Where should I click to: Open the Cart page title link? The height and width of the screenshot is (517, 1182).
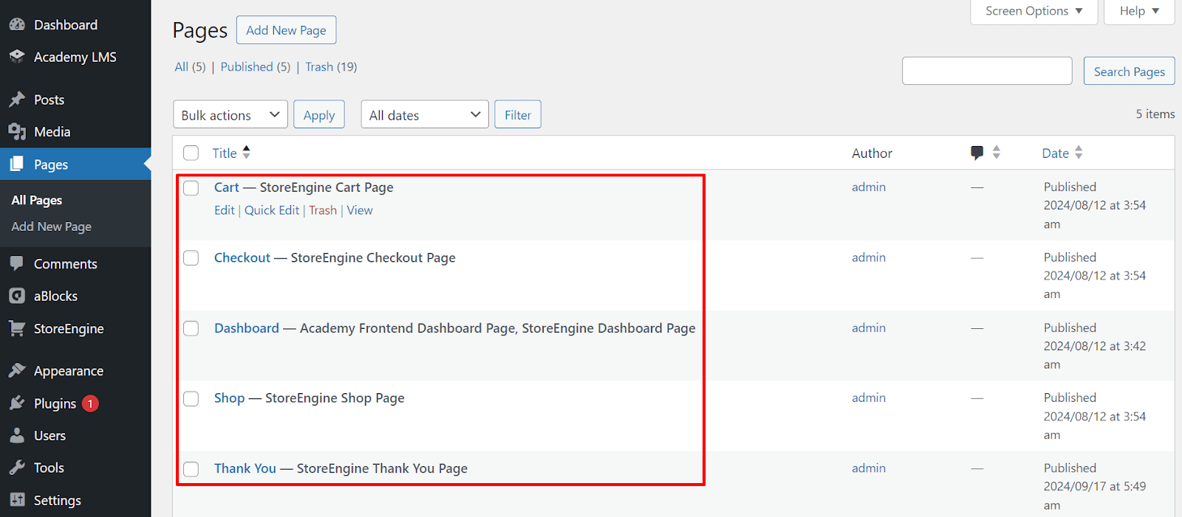[227, 187]
